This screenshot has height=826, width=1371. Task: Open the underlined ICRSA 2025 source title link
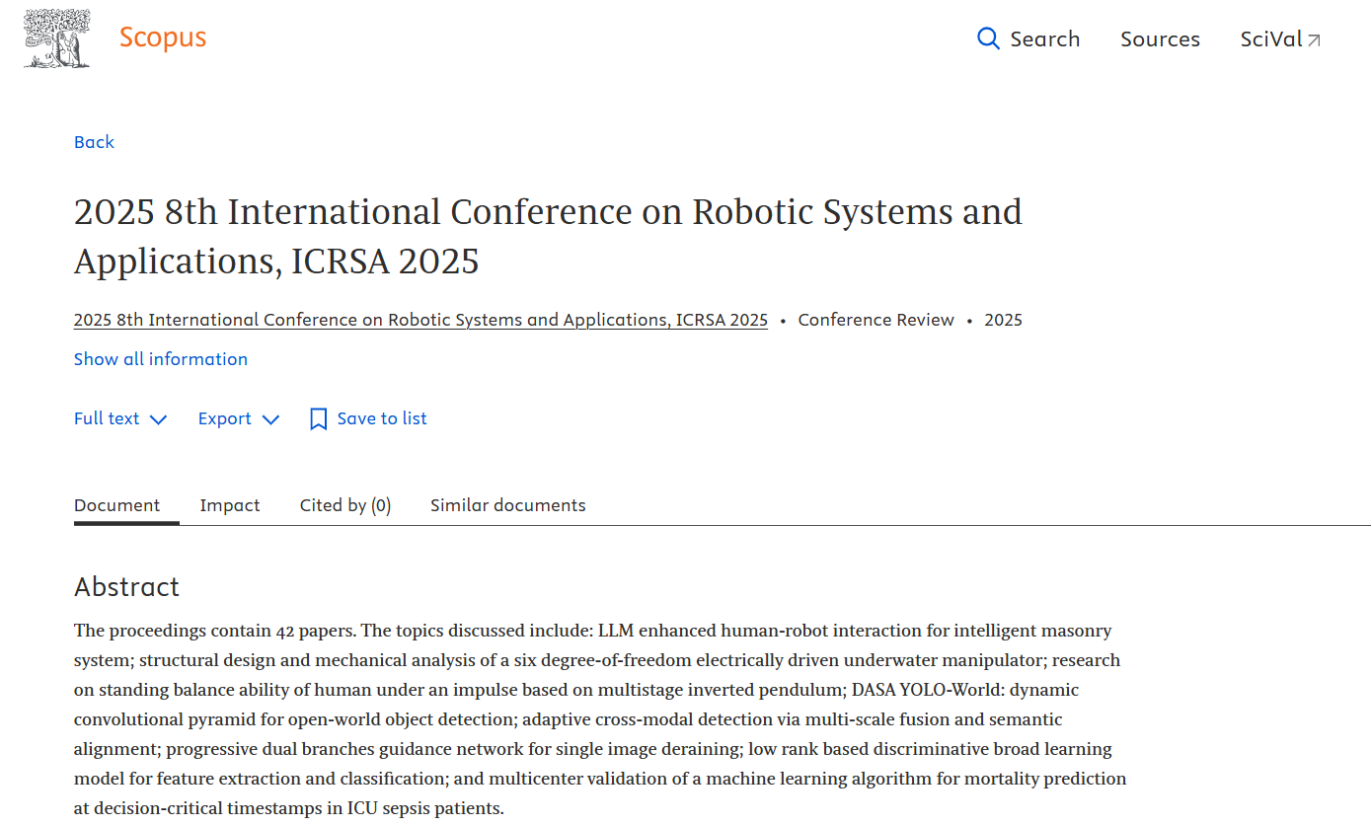click(420, 320)
